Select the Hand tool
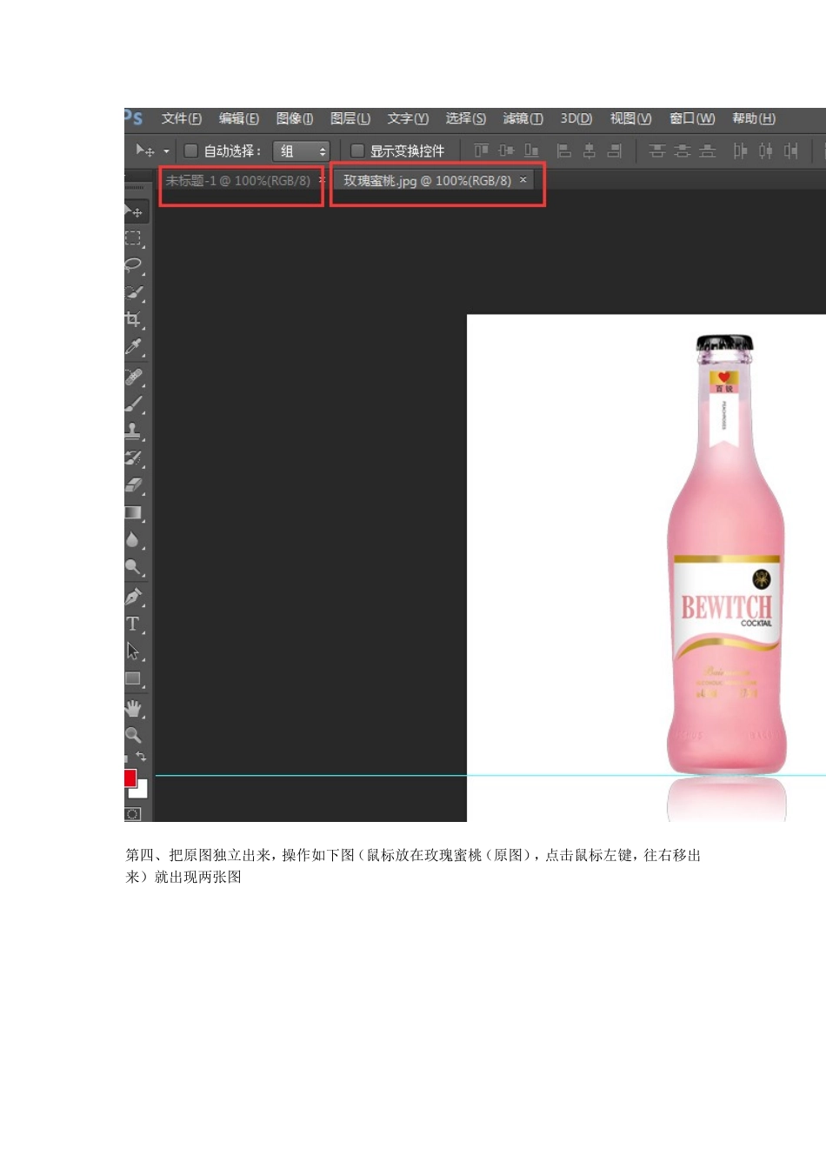 tap(133, 708)
